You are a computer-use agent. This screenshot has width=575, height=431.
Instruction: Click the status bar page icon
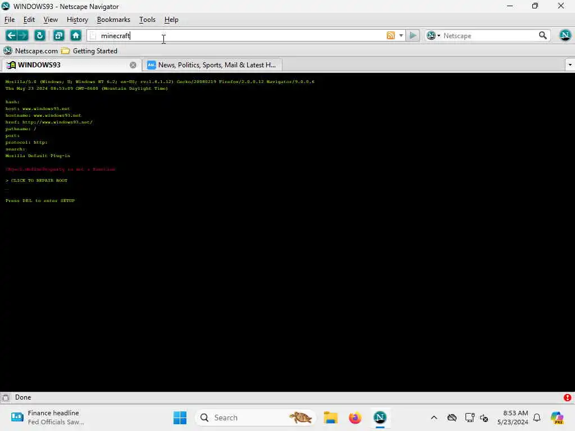(x=6, y=397)
